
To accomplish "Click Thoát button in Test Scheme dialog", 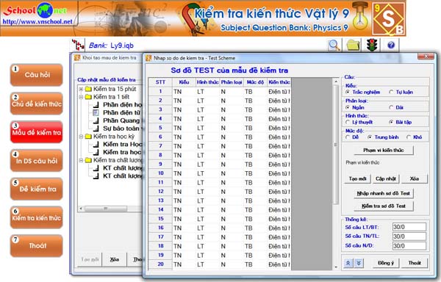I will [x=415, y=263].
